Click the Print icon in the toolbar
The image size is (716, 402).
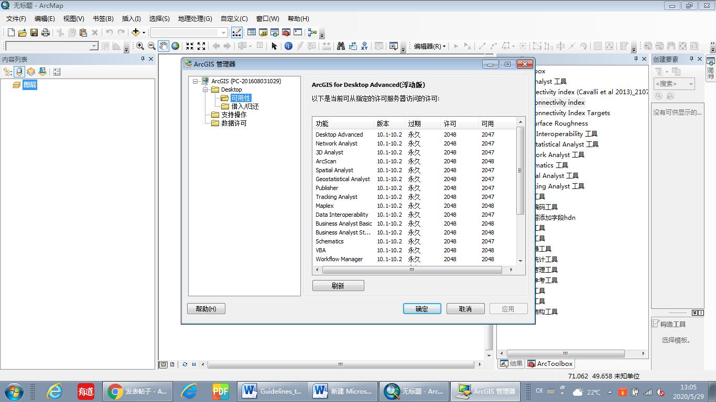[x=46, y=32]
